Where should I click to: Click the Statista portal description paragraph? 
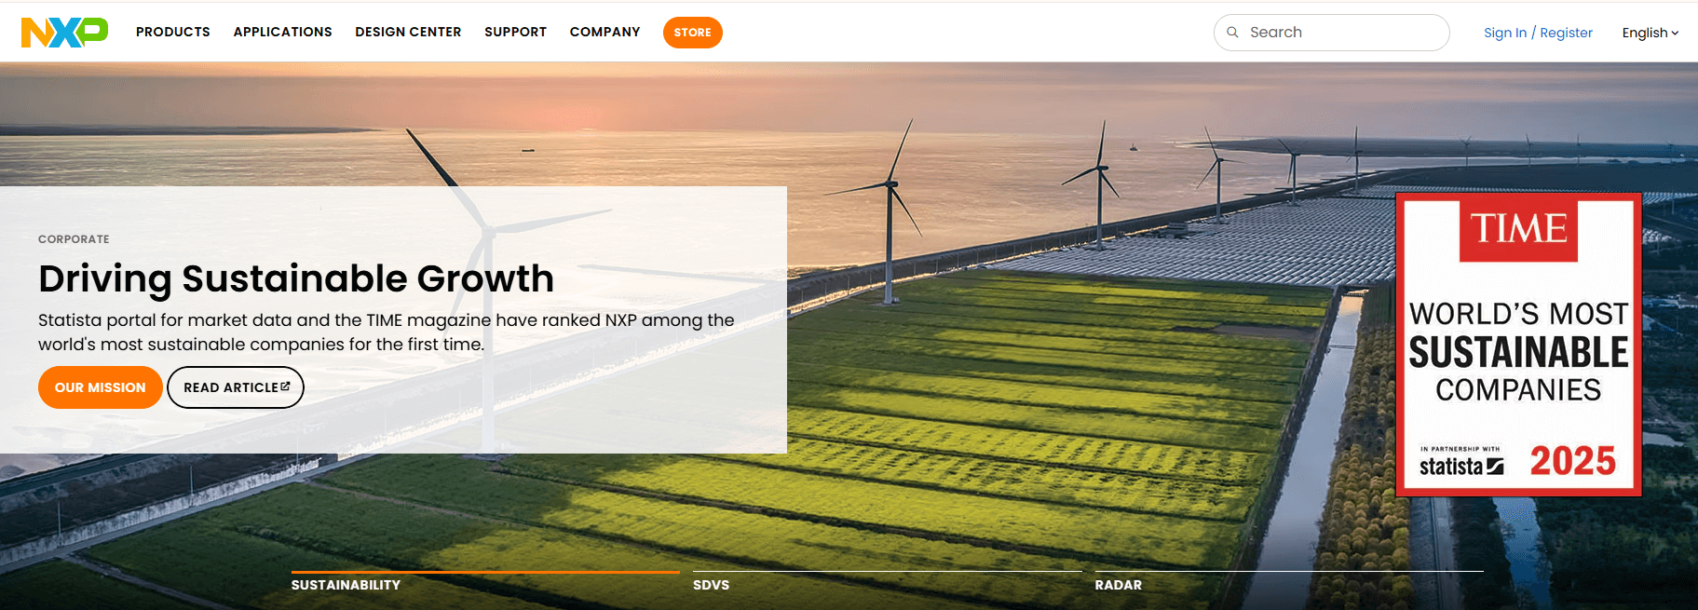(387, 332)
